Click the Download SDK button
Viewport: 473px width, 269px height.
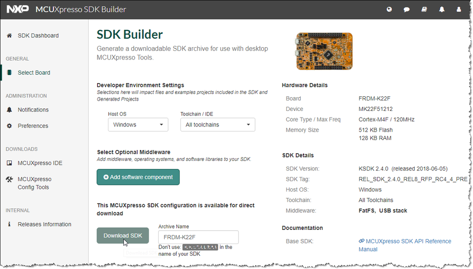(x=123, y=235)
